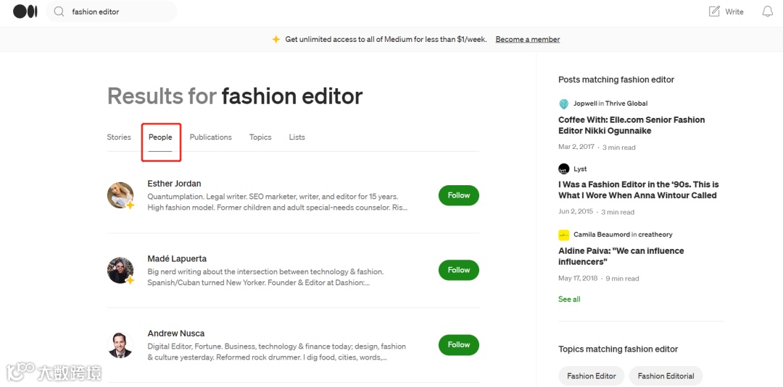Click Camila Beaumord's yellow avatar icon

[x=564, y=234]
